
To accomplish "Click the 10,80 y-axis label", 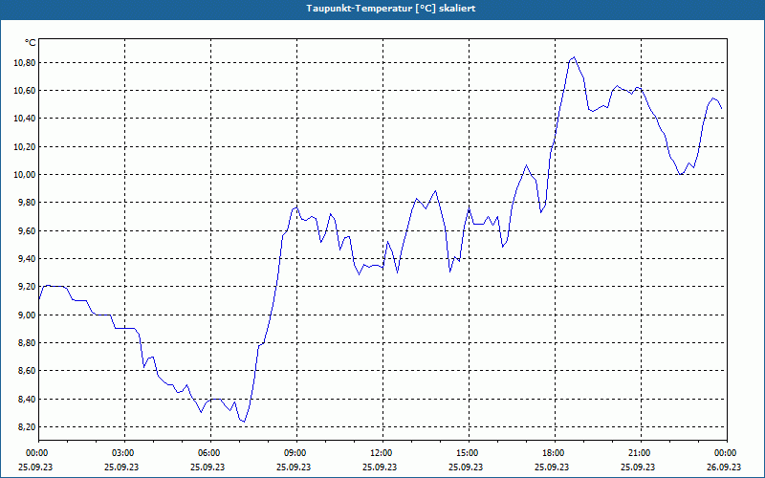I will click(x=26, y=63).
